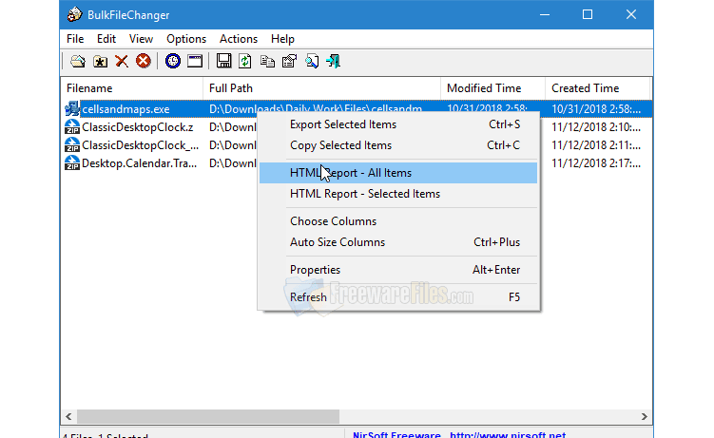Click the Exit door toolbar icon

click(x=334, y=61)
